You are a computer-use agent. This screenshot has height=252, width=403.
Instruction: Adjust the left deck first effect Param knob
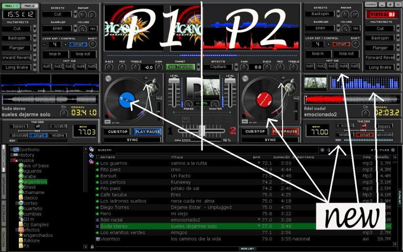pos(83,15)
